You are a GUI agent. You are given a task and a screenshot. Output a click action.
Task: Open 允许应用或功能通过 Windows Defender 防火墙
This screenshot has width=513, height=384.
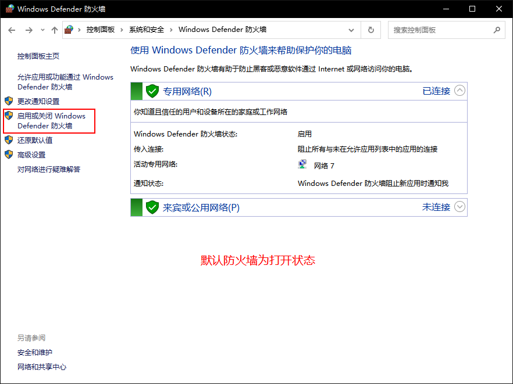pyautogui.click(x=65, y=82)
